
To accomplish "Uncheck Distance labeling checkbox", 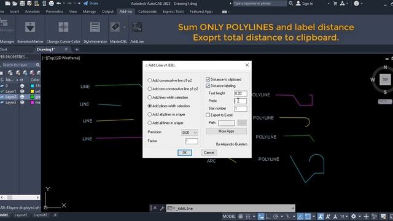I will coord(208,86).
